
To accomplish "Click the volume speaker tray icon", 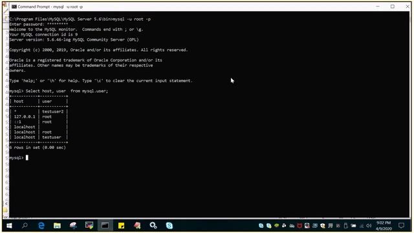I will [x=369, y=226].
